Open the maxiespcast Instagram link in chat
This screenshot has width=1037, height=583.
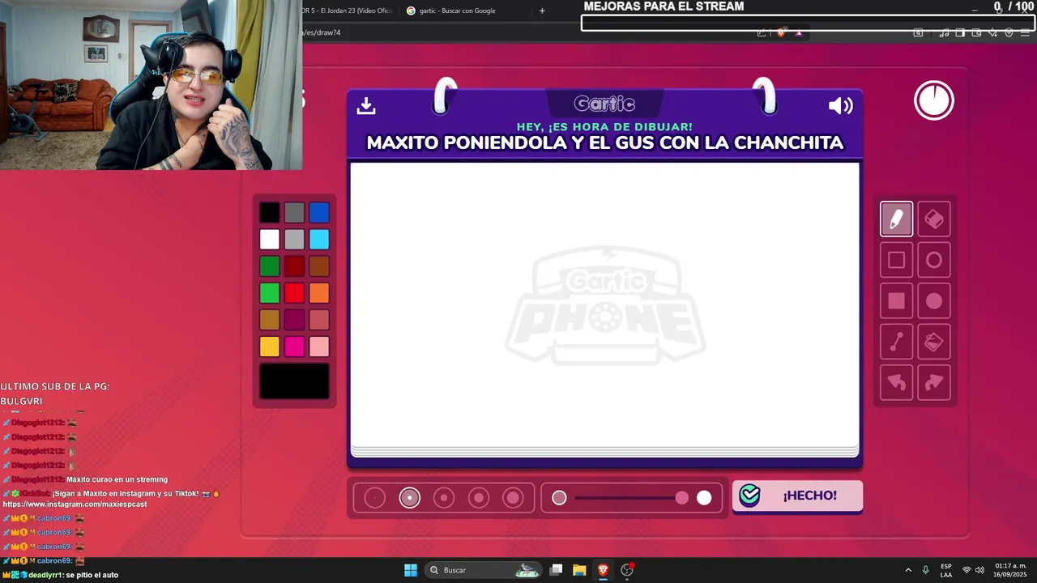(x=75, y=504)
